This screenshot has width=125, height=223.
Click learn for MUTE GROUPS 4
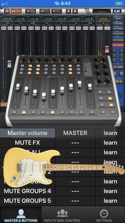click(x=110, y=191)
